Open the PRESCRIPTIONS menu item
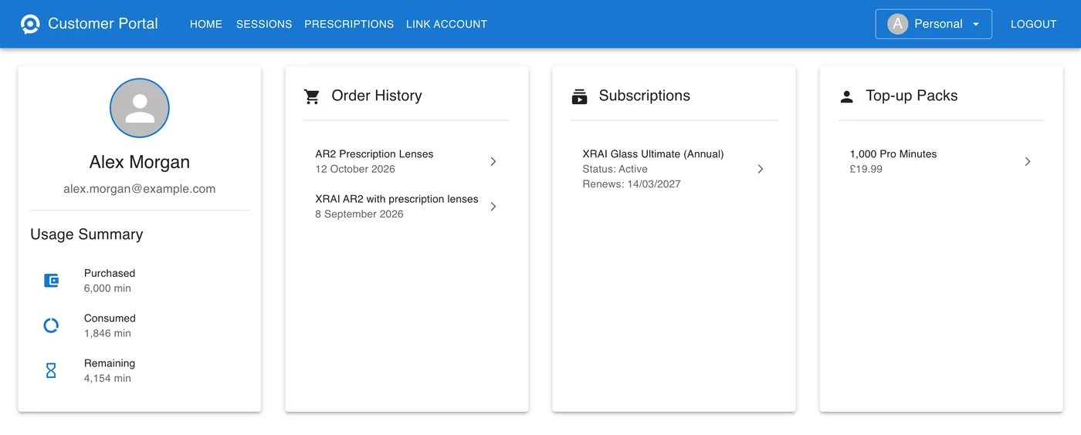This screenshot has width=1081, height=435. [349, 24]
